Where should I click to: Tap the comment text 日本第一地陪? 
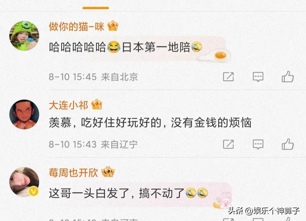coord(156,47)
